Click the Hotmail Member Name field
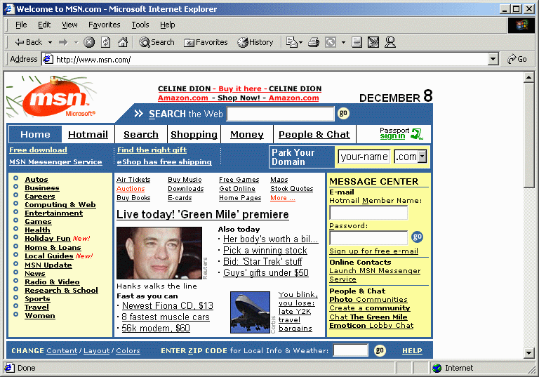Viewport: 539px width, 377px height. pyautogui.click(x=368, y=212)
